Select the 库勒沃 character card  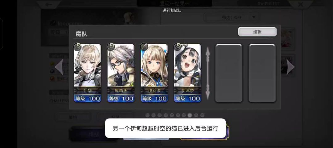pyautogui.click(x=121, y=73)
